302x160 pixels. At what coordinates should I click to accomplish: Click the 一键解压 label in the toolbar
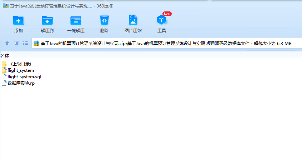(76, 31)
